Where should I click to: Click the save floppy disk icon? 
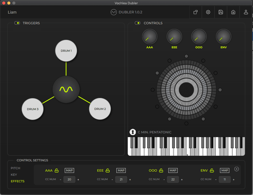(x=221, y=12)
